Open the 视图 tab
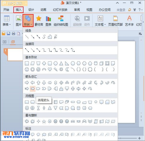The width and height of the screenshot is (145, 141). pos(89,10)
